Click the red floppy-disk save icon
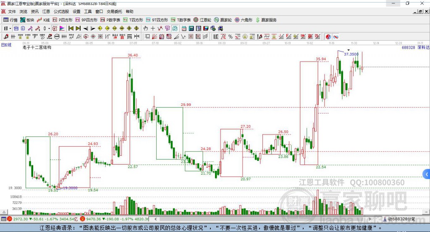Viewport: 430px width, 232px height. [206, 28]
